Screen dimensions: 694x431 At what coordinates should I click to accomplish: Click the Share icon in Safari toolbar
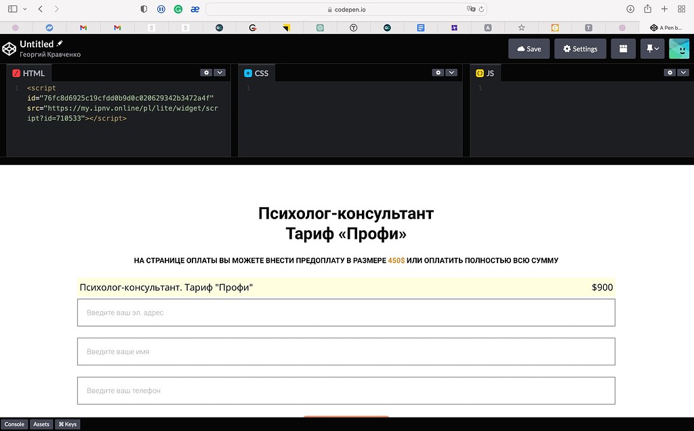click(x=647, y=9)
